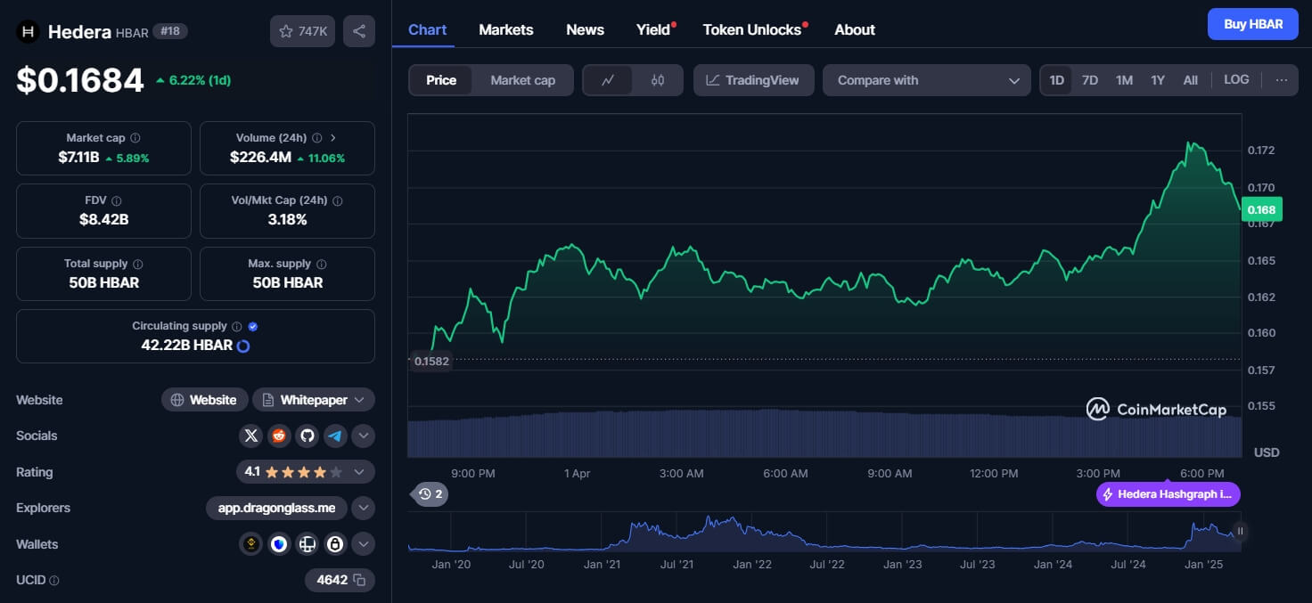Image resolution: width=1312 pixels, height=603 pixels.
Task: Open the Compare with dropdown
Action: click(x=926, y=80)
